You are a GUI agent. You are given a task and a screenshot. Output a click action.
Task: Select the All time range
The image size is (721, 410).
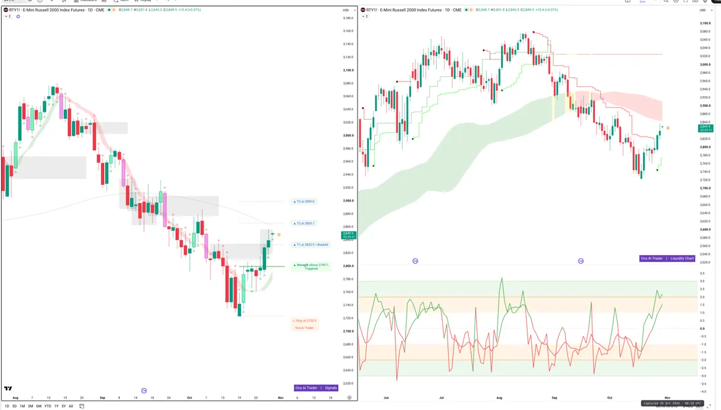click(71, 406)
